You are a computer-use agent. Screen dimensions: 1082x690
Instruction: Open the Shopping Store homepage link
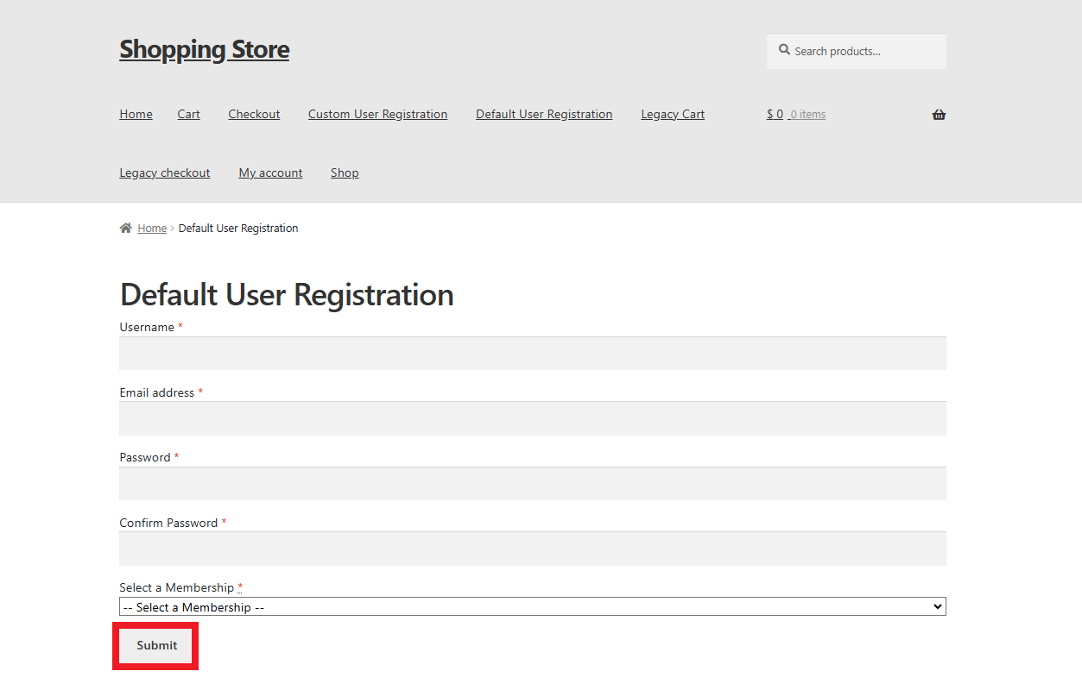point(204,49)
